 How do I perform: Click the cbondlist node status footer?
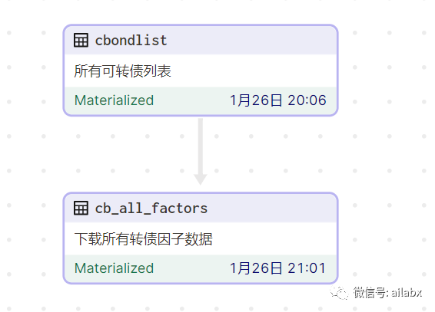click(201, 100)
